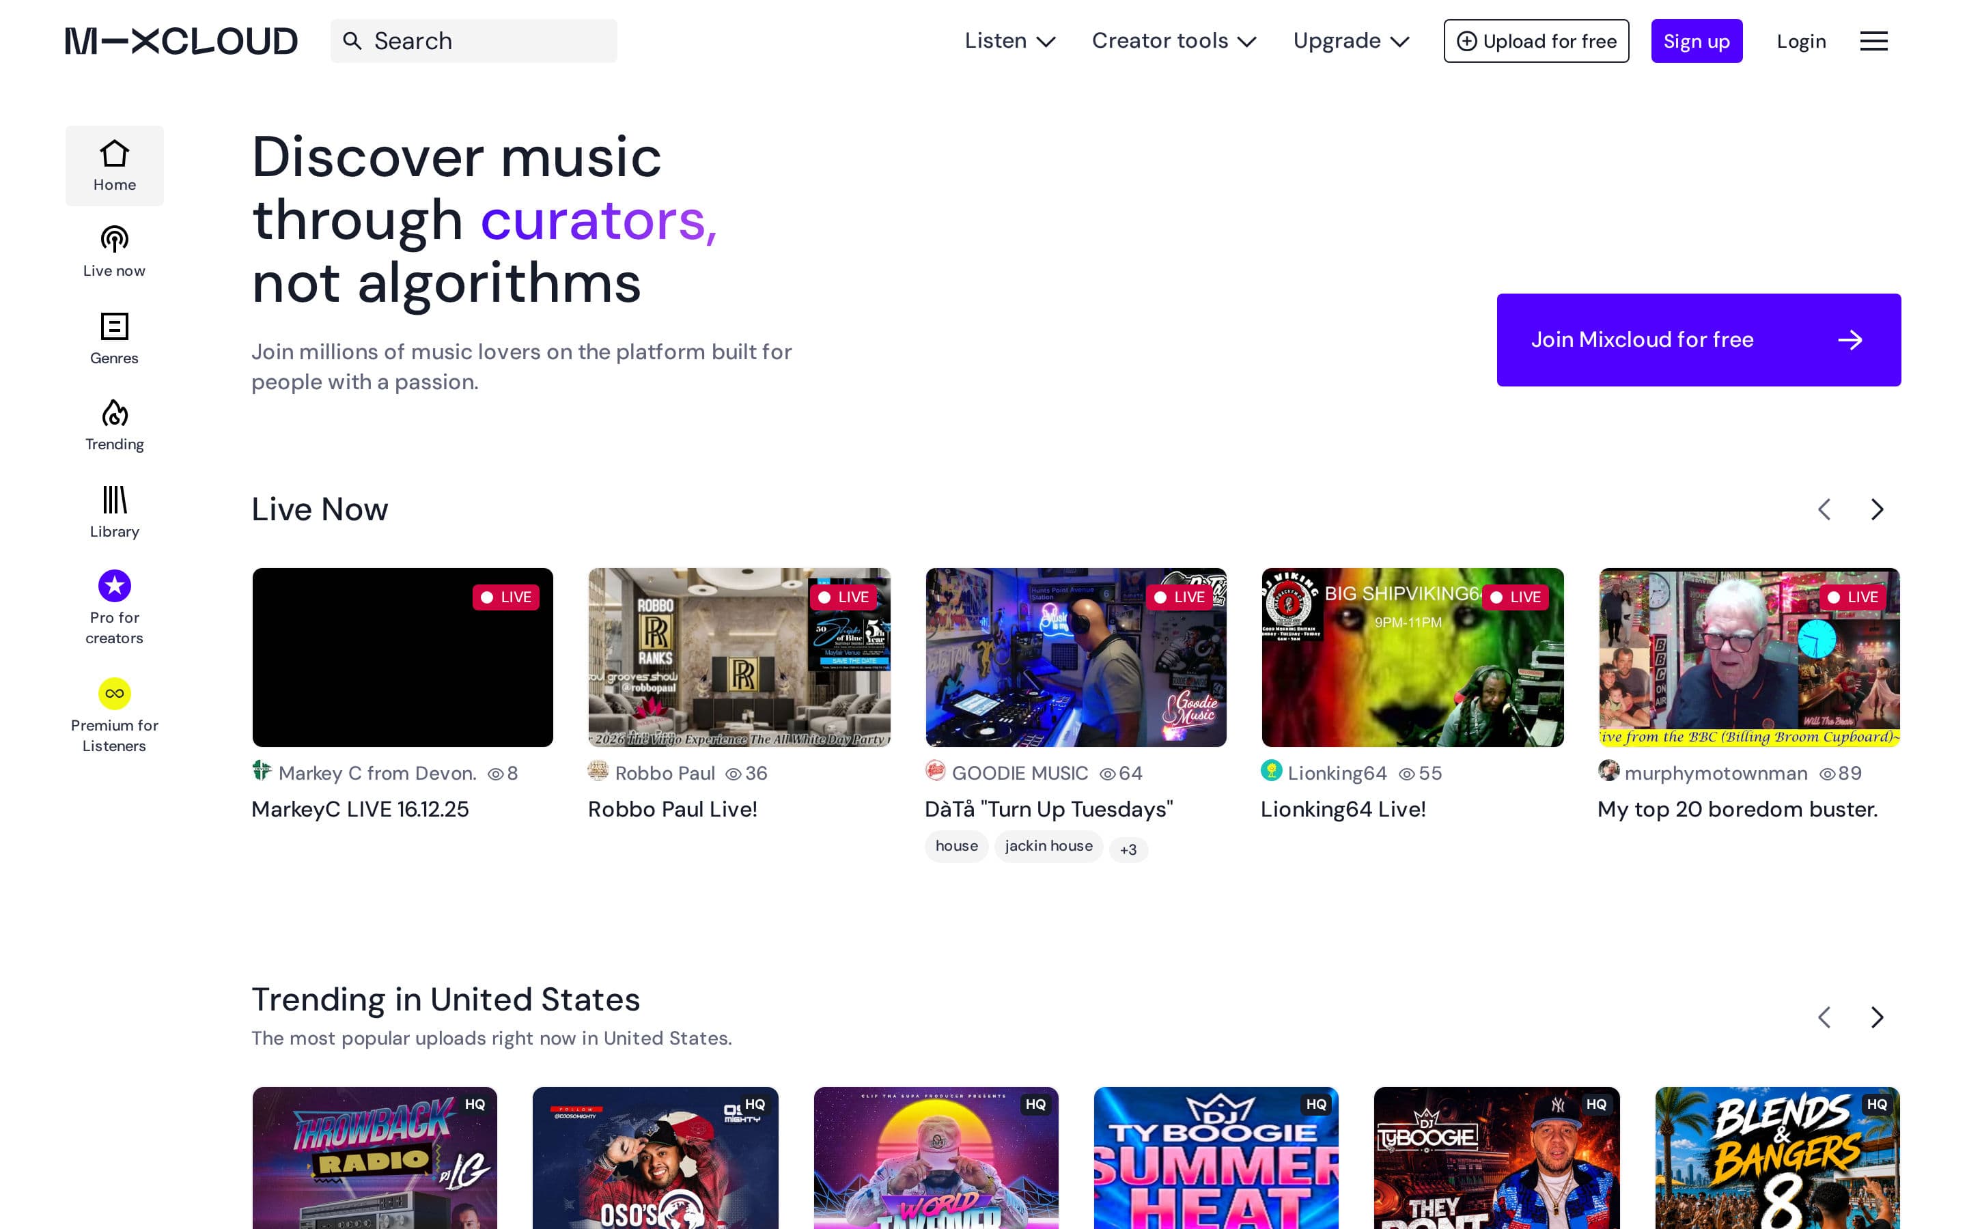Viewport: 1967px width, 1229px height.
Task: Focus the Search input field
Action: (x=474, y=41)
